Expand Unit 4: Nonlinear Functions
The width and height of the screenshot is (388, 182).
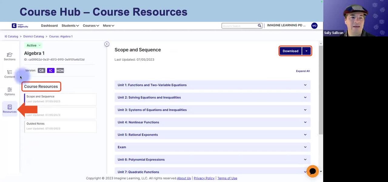tap(212, 122)
